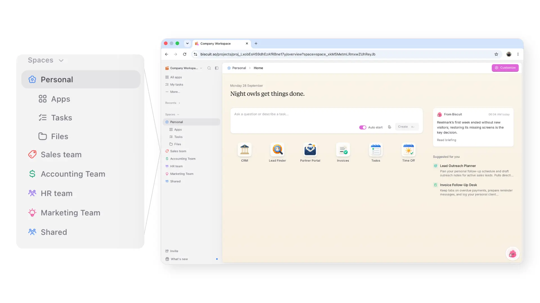
Task: Click the browser address bar URL
Action: 288,54
